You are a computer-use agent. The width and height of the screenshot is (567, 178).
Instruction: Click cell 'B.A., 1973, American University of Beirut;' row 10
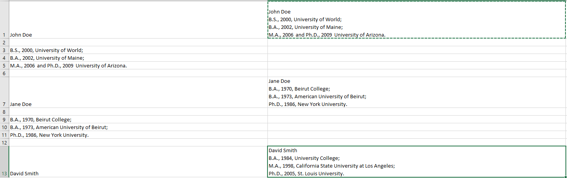pos(138,127)
